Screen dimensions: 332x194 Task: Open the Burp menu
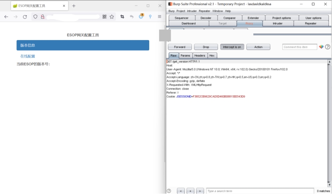pyautogui.click(x=172, y=11)
